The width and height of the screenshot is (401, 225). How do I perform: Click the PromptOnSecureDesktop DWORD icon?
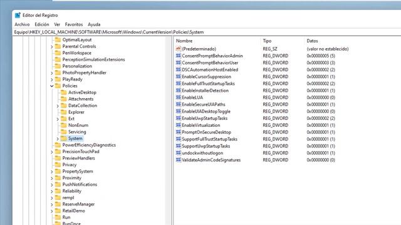click(178, 132)
